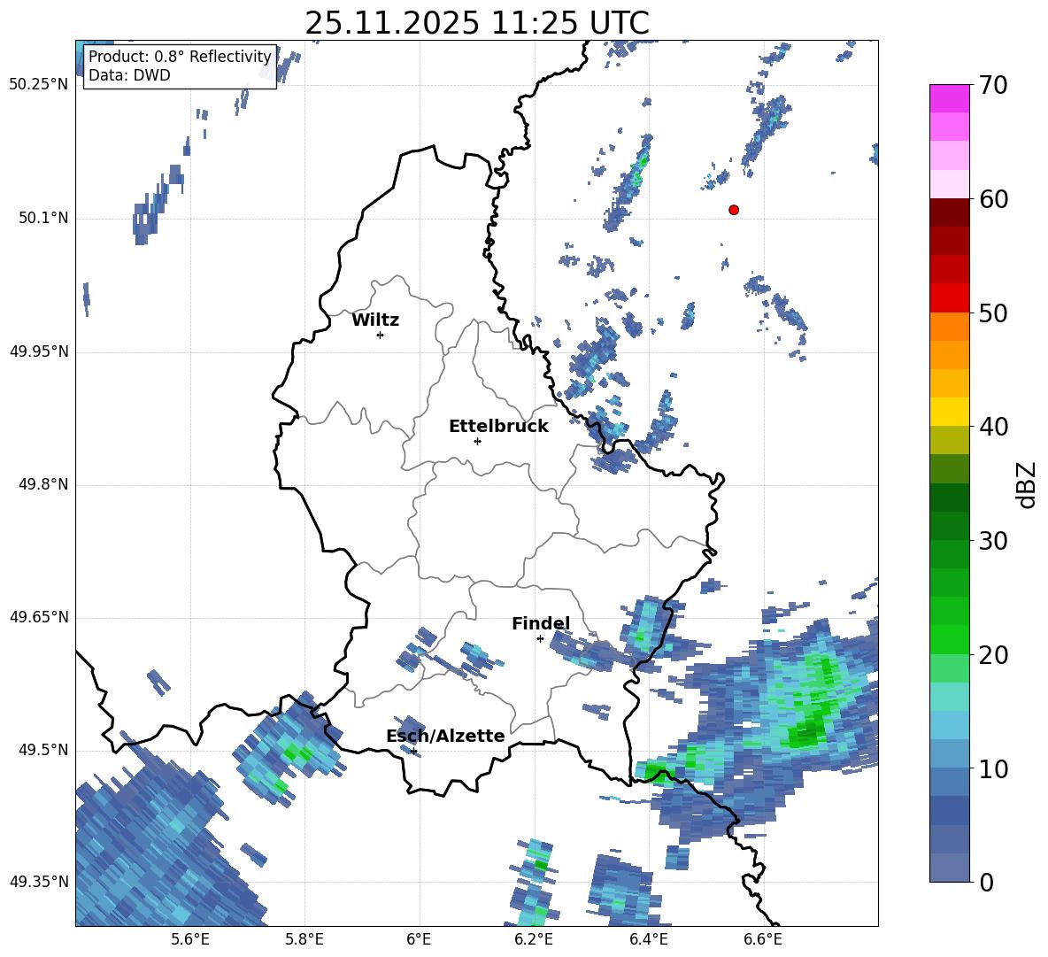Click the colorbar tick value 30
Viewport: 1048px width, 957px height.
click(x=994, y=541)
